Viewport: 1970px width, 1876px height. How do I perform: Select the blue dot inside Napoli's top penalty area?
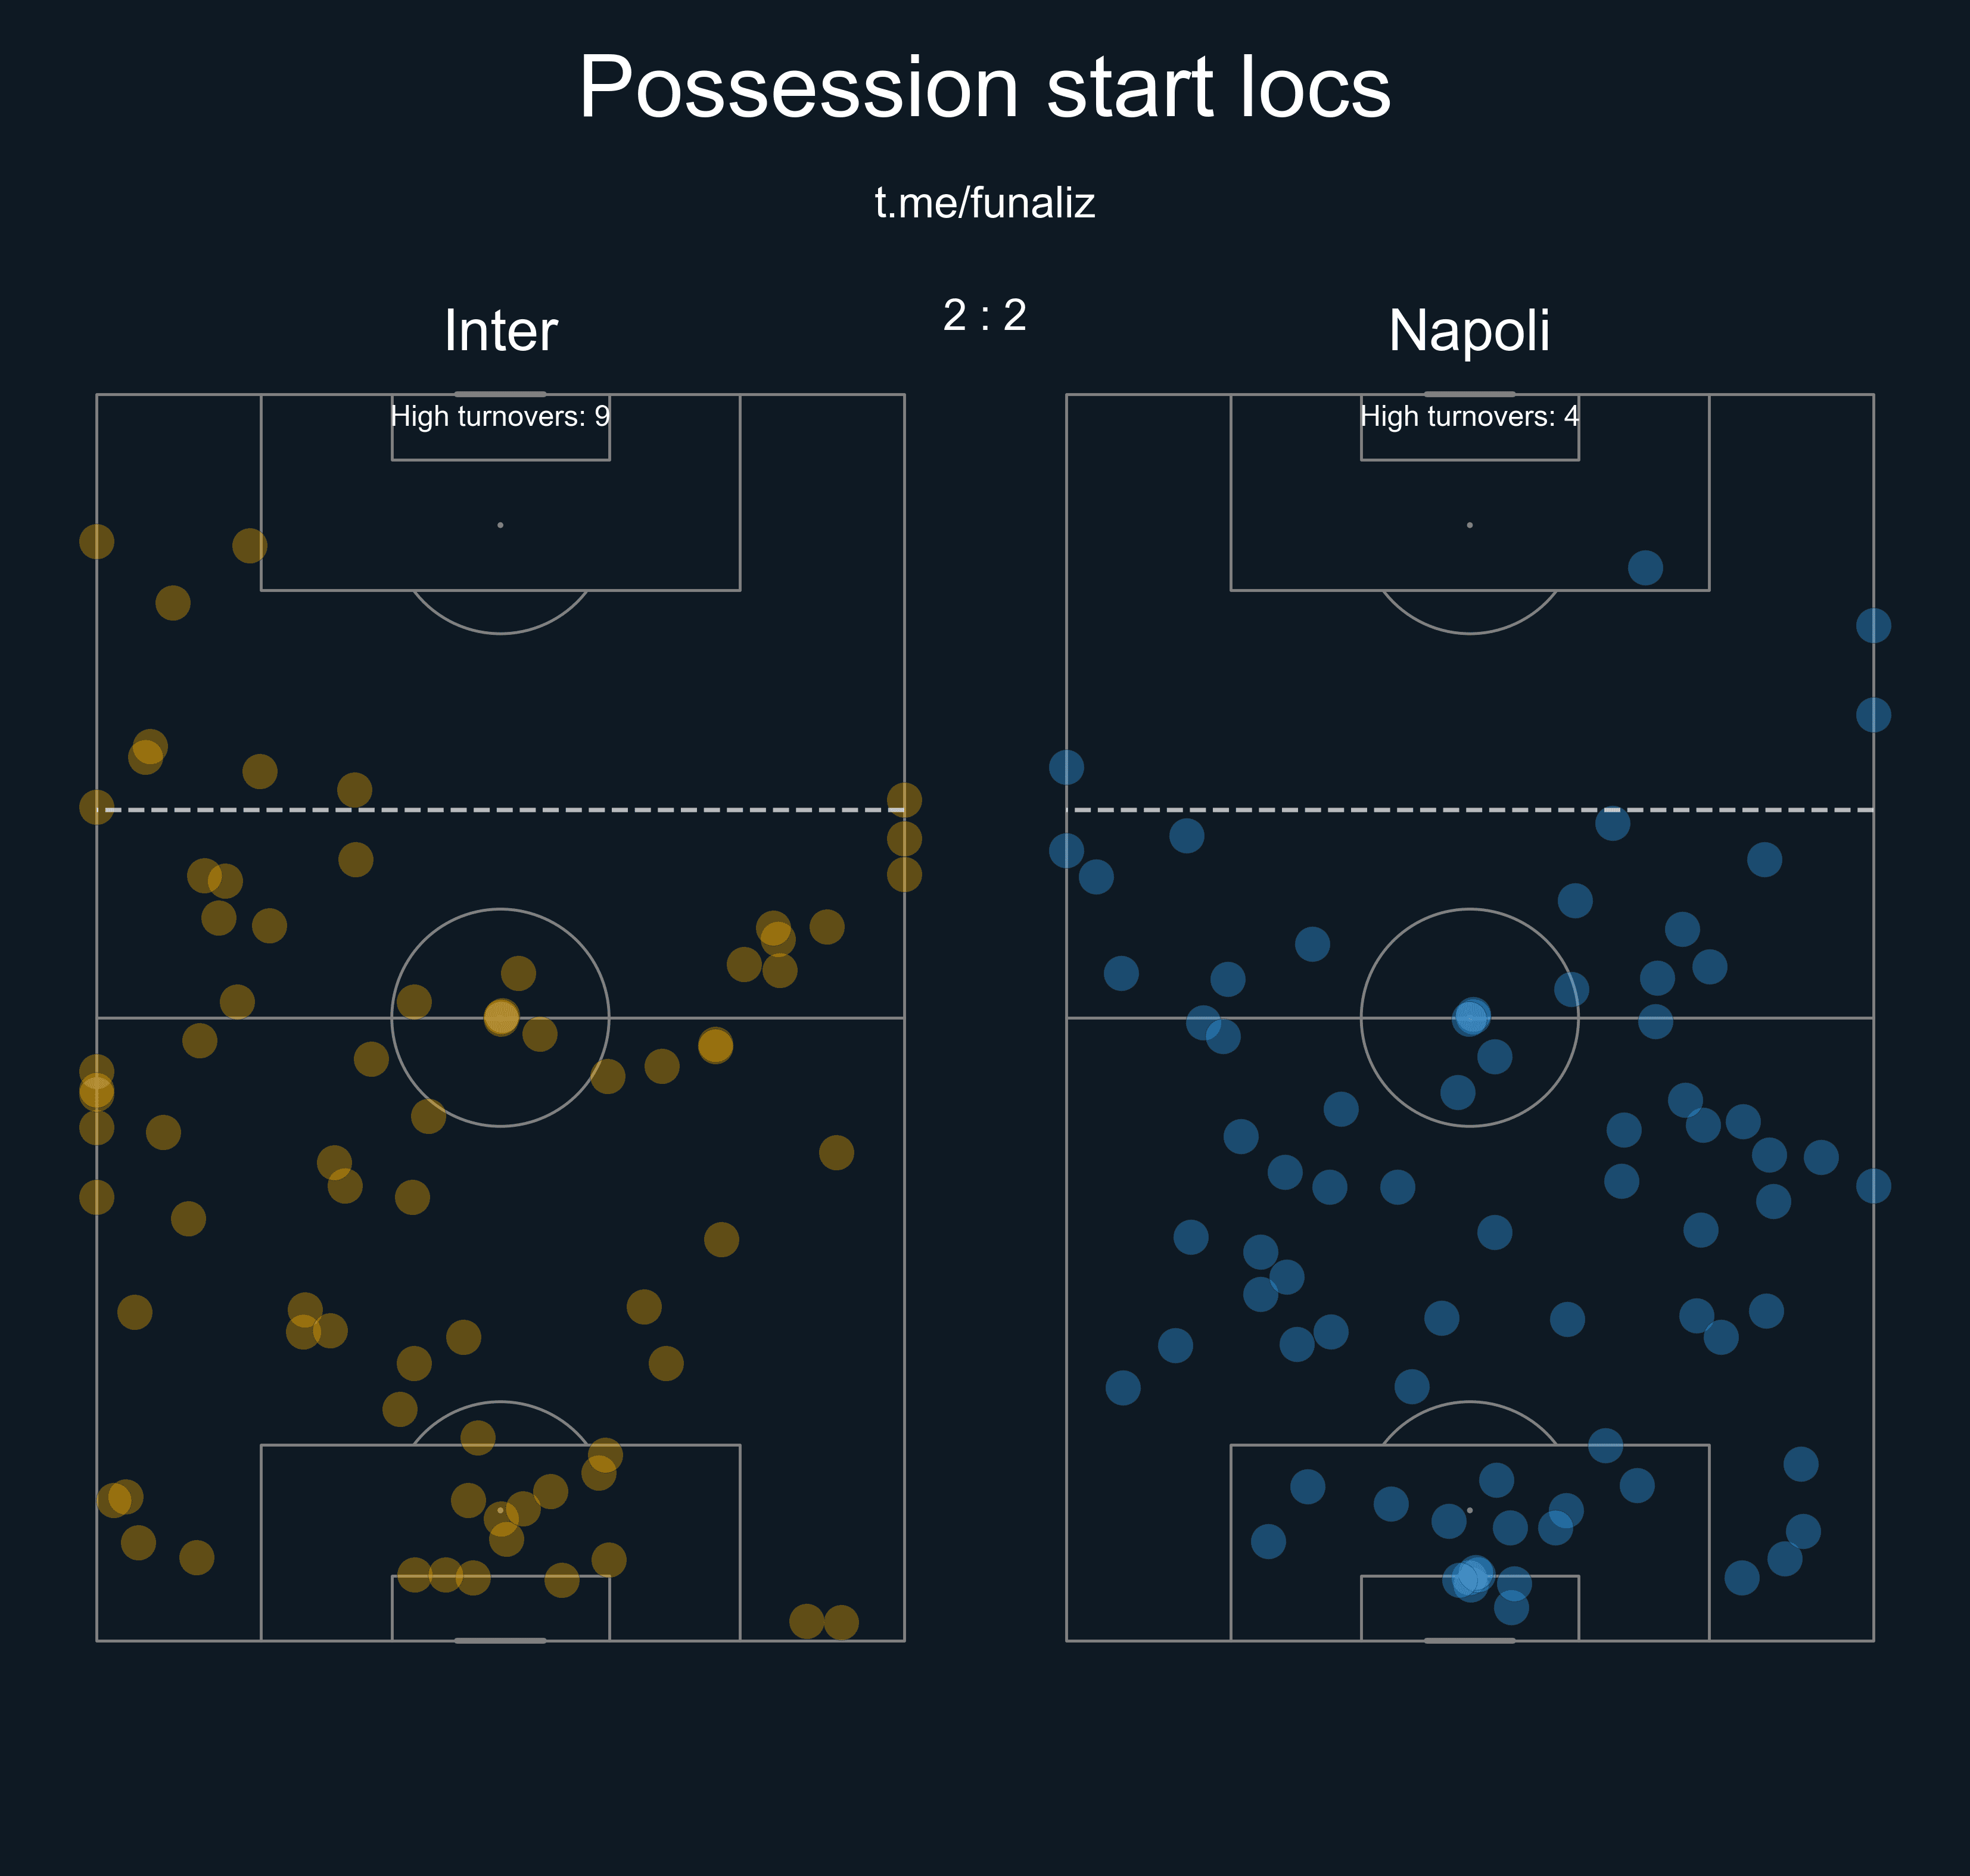[x=1645, y=568]
